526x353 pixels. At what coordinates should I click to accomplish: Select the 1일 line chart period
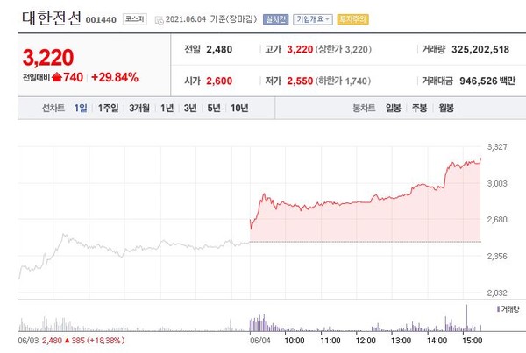[81, 108]
